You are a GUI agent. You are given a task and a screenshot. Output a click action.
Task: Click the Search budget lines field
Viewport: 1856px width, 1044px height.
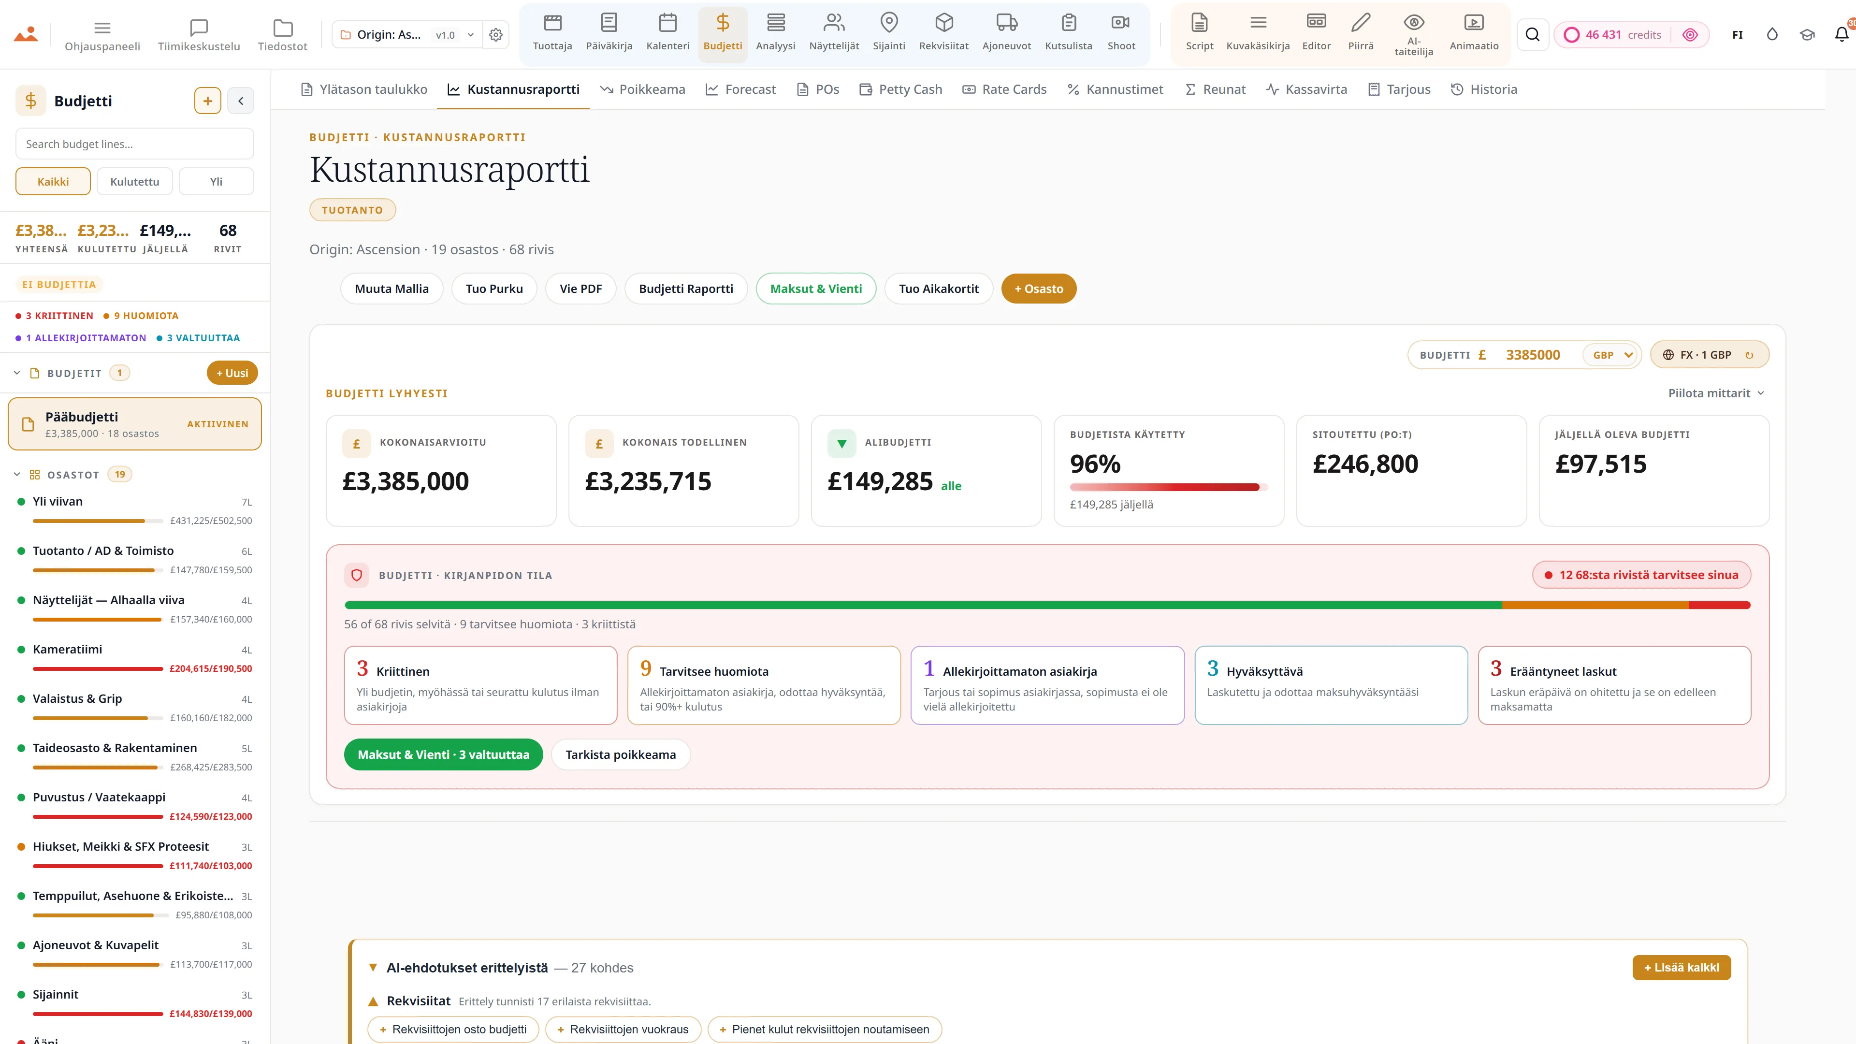(135, 144)
